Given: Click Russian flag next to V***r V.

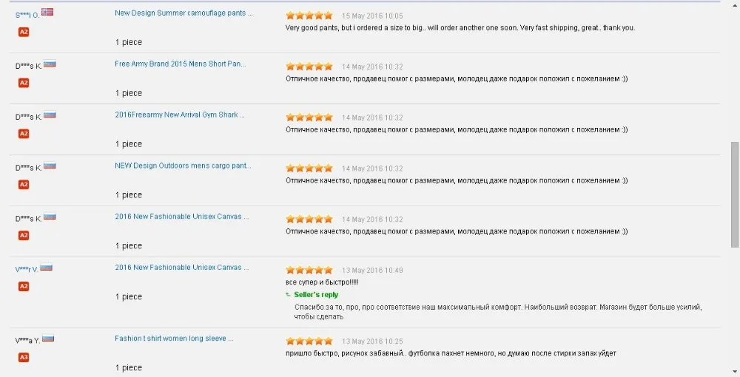Looking at the screenshot, I should click(x=47, y=268).
